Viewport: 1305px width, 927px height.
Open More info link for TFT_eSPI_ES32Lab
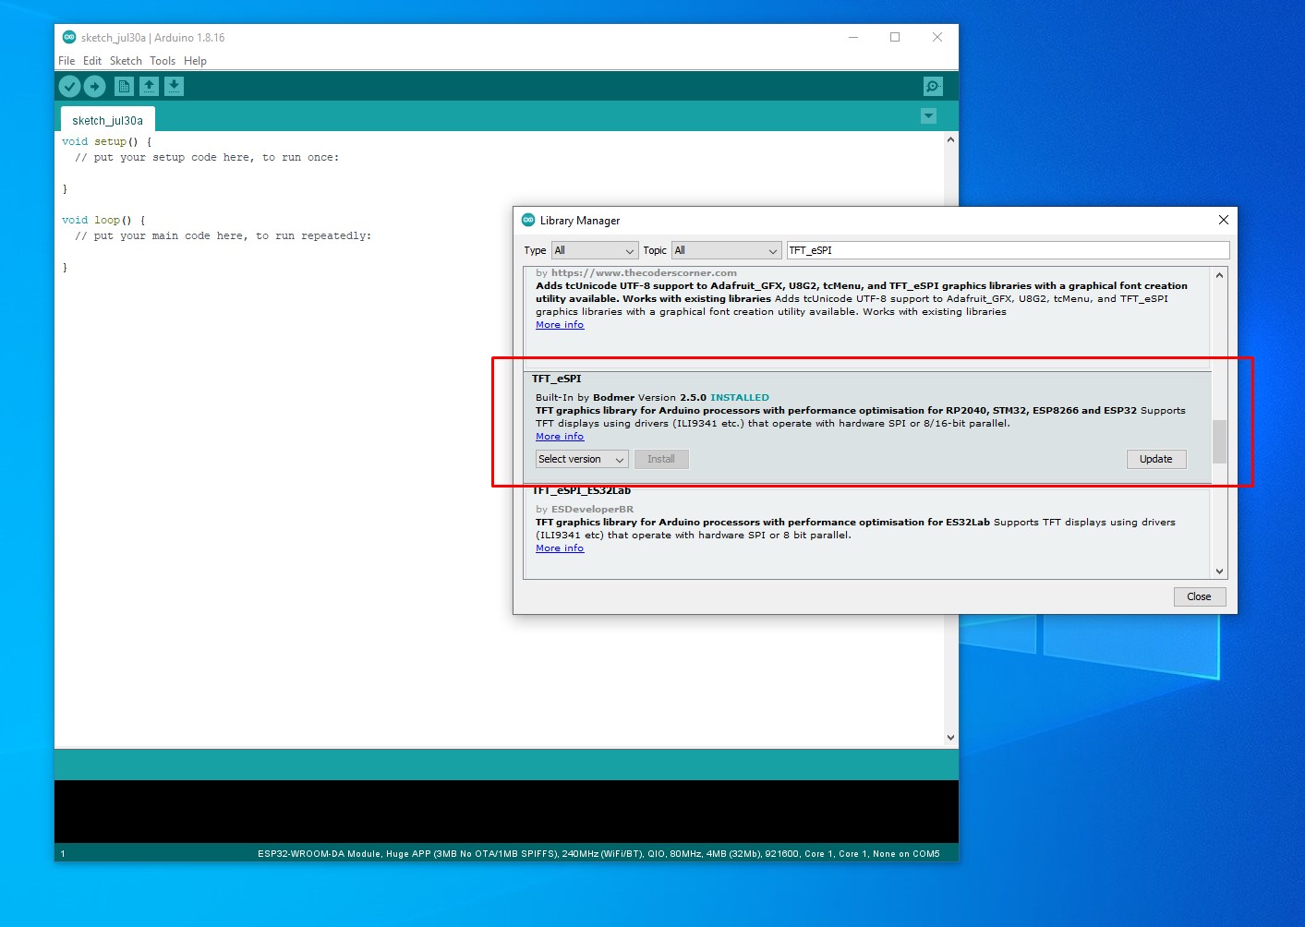[560, 548]
